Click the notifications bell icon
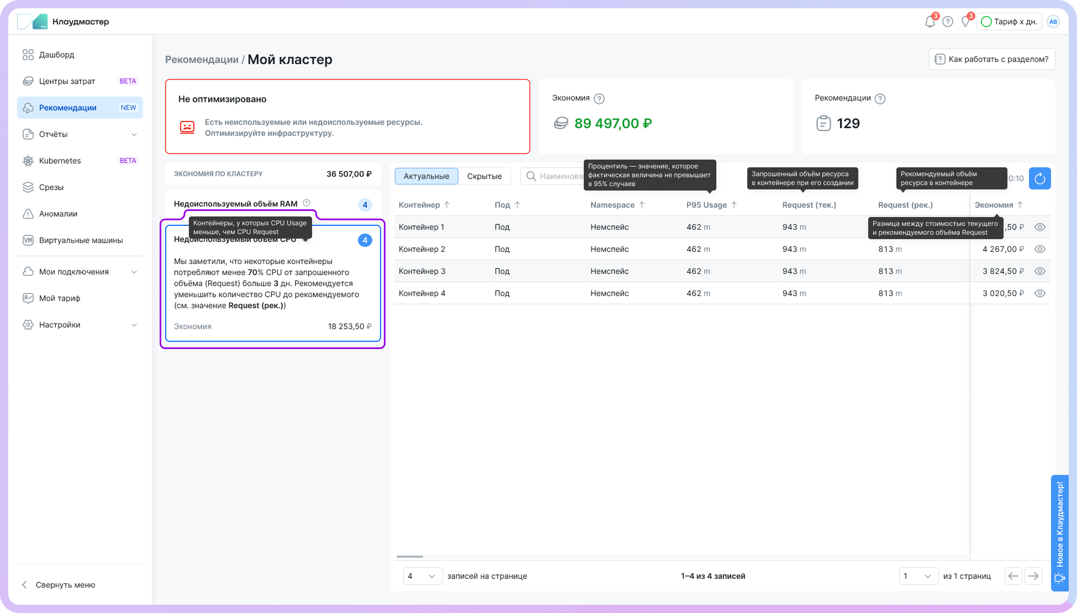Viewport: 1077px width, 613px height. point(930,22)
